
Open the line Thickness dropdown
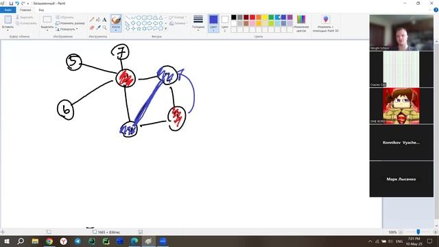198,23
